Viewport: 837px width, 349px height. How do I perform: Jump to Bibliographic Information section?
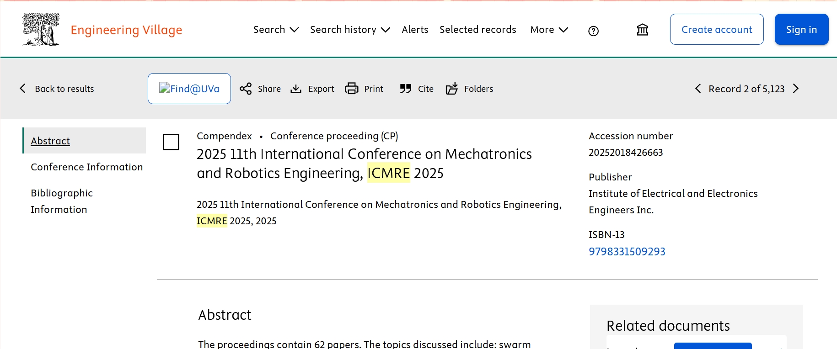coord(62,201)
